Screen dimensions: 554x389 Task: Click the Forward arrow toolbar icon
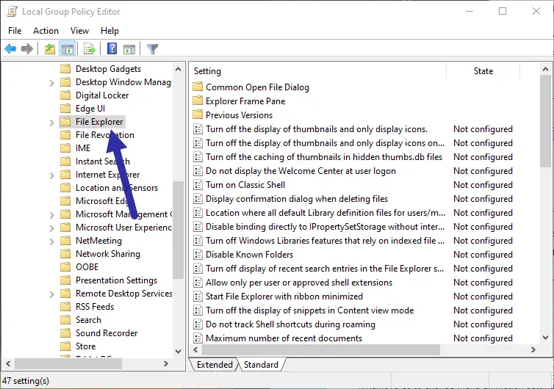point(27,48)
